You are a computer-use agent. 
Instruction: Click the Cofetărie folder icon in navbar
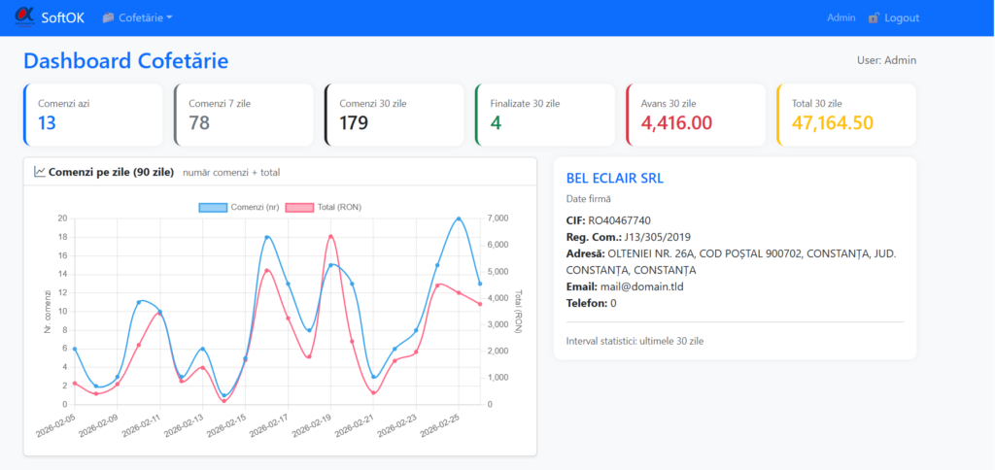point(108,18)
